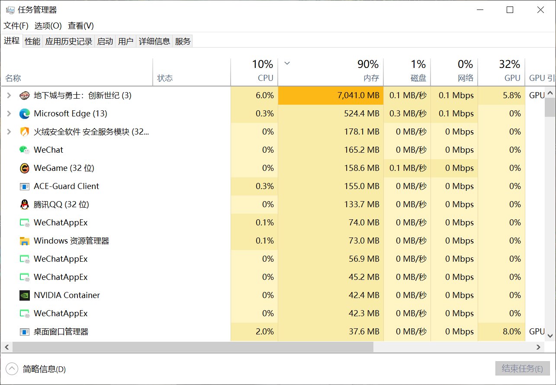The height and width of the screenshot is (385, 556).
Task: Click the sort arrow above 内存 column
Action: (286, 64)
